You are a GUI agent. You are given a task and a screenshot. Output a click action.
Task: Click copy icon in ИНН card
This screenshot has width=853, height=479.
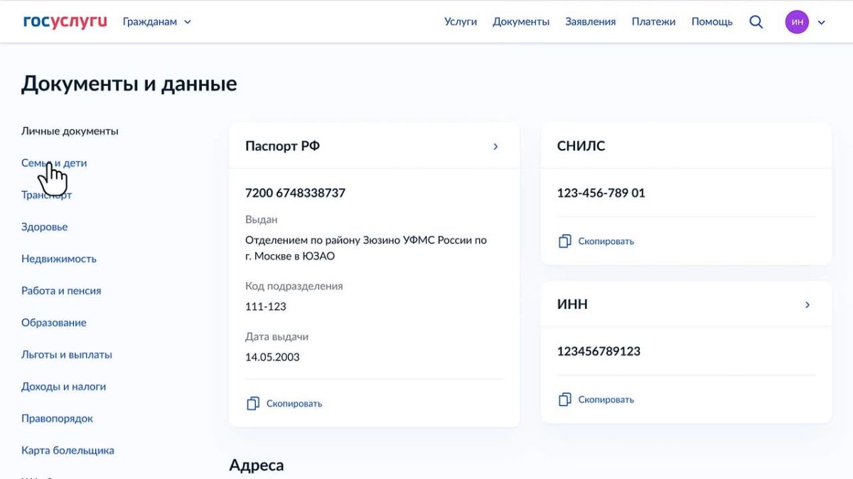(x=565, y=400)
